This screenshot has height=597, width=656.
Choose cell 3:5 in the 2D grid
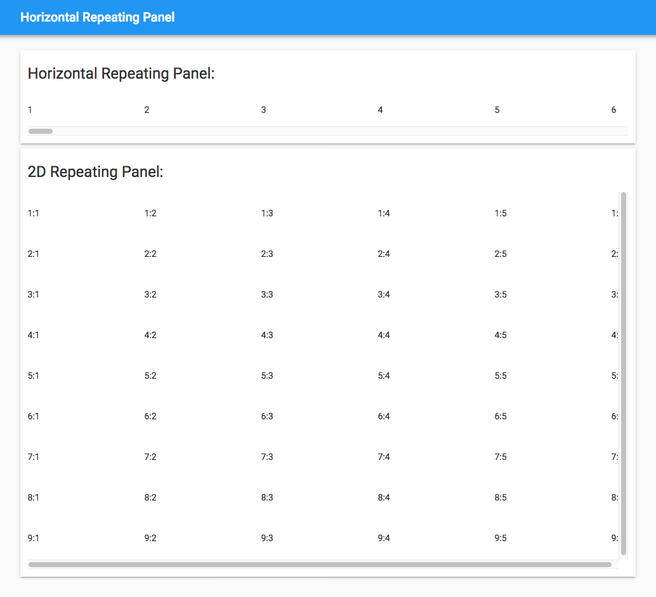click(501, 294)
